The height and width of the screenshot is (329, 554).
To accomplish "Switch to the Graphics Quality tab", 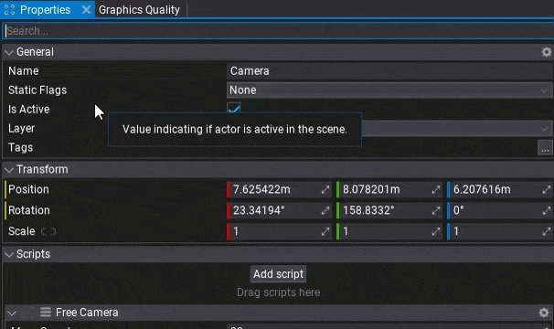I will (x=139, y=9).
